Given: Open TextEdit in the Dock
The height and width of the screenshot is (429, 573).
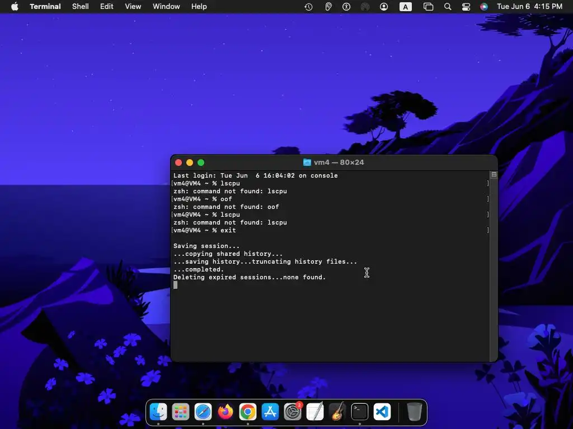Looking at the screenshot, I should tap(315, 412).
